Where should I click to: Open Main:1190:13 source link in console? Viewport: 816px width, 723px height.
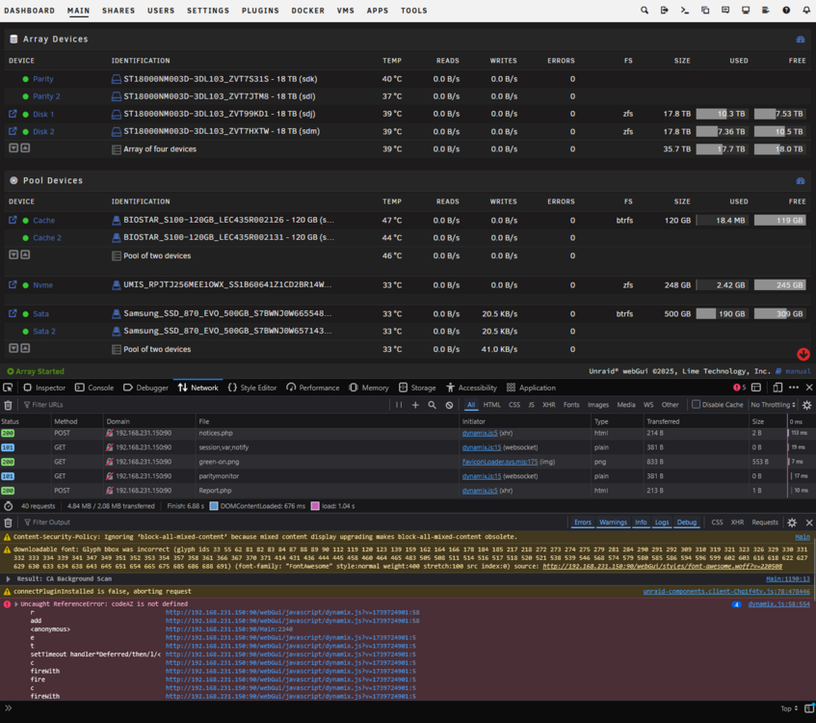(x=788, y=578)
